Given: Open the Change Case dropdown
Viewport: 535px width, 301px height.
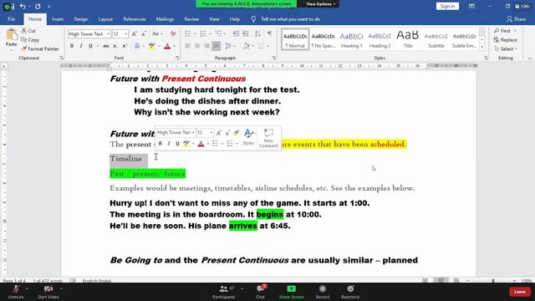Looking at the screenshot, I should [x=157, y=33].
